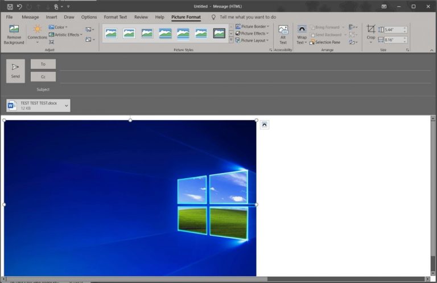Switch to the Insert tab
The height and width of the screenshot is (283, 437).
(52, 17)
